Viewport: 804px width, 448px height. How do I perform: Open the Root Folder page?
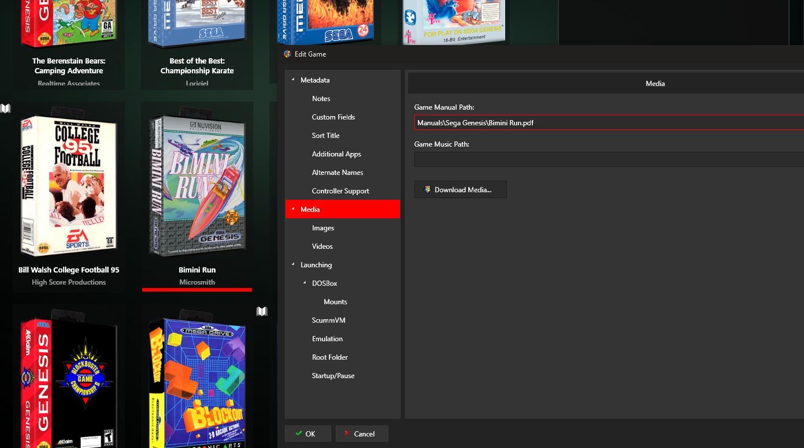pyautogui.click(x=330, y=357)
